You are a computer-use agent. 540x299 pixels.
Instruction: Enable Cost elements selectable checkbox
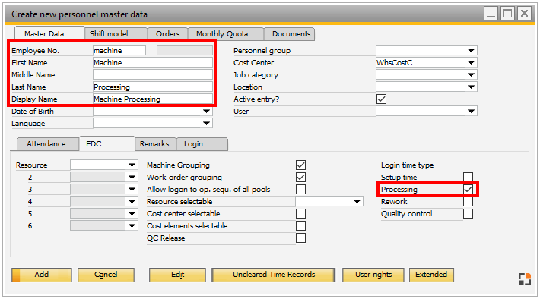[x=300, y=226]
